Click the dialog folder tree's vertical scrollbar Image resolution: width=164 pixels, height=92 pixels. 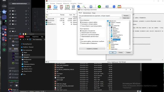[130, 33]
